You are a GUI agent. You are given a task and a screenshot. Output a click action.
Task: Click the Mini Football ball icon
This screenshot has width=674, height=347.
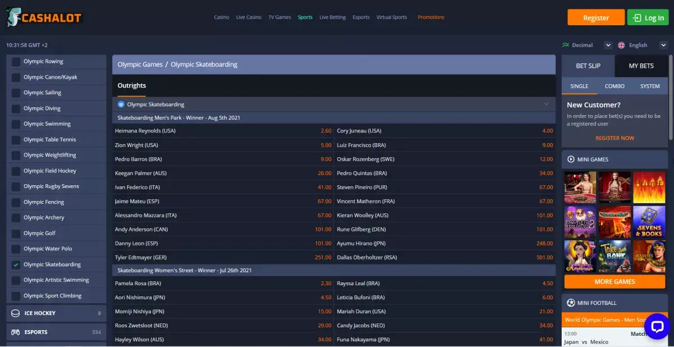click(x=571, y=303)
